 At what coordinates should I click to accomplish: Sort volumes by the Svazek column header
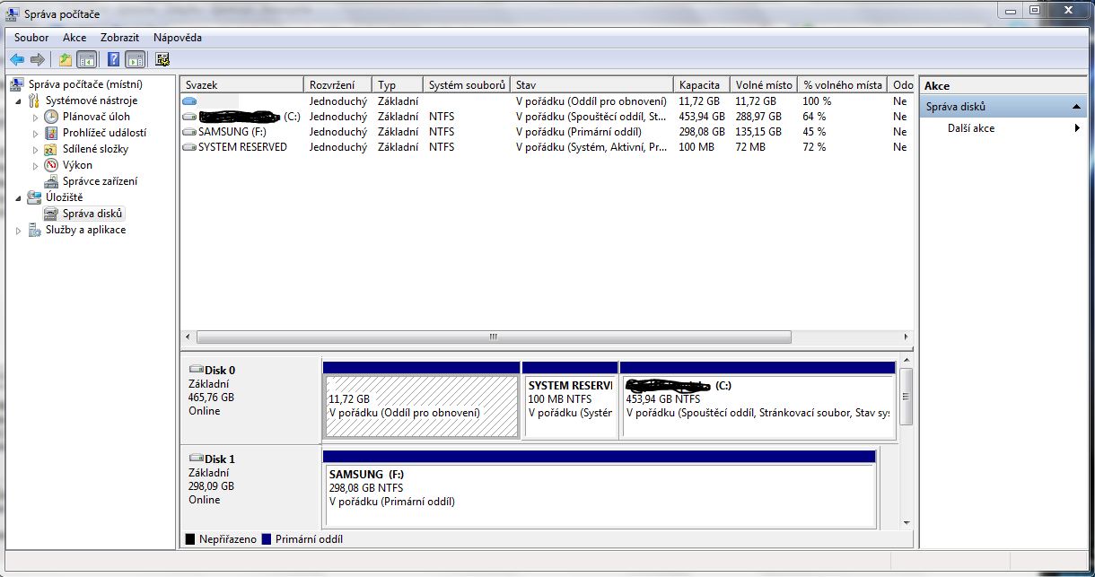pyautogui.click(x=242, y=85)
